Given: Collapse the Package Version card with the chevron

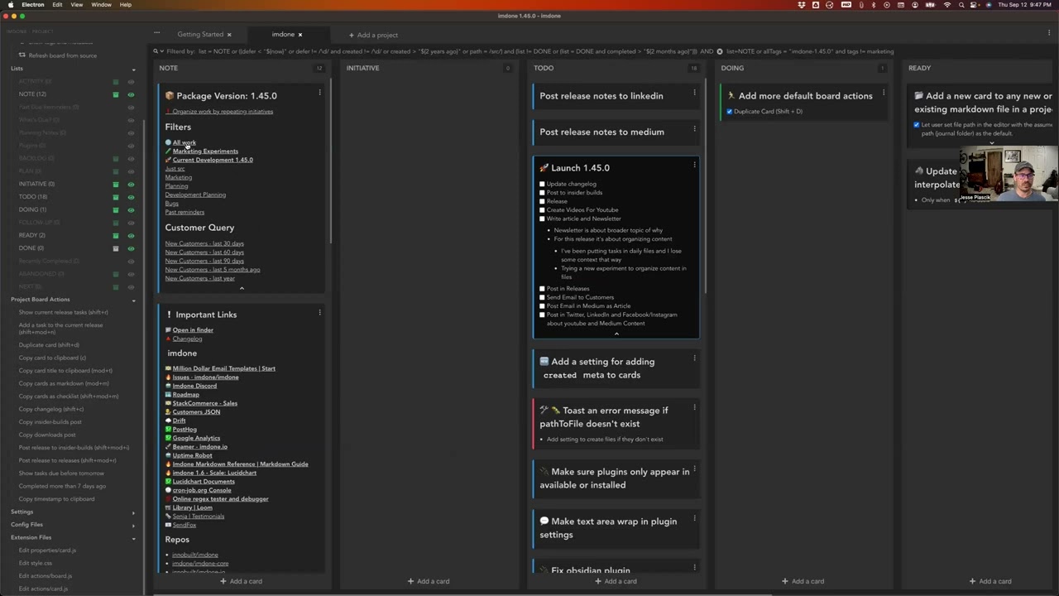Looking at the screenshot, I should click(x=242, y=288).
